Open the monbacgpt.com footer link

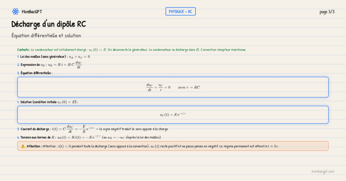click(x=323, y=171)
